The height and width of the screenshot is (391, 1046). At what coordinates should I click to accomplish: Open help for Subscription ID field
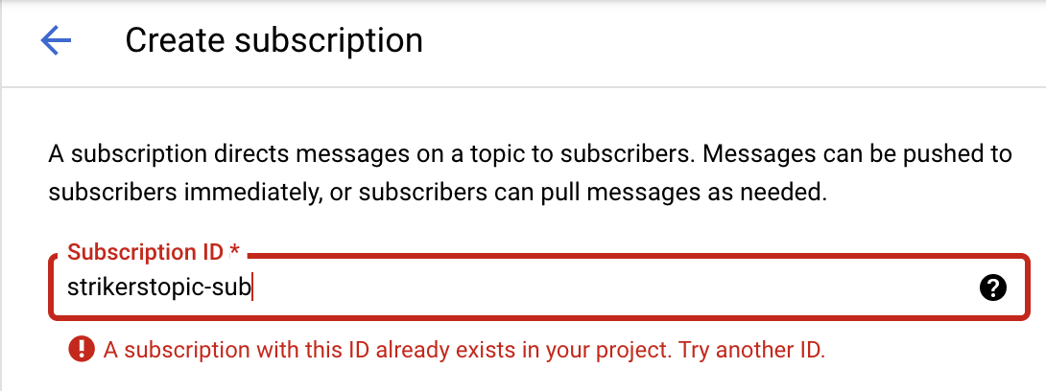[x=993, y=287]
